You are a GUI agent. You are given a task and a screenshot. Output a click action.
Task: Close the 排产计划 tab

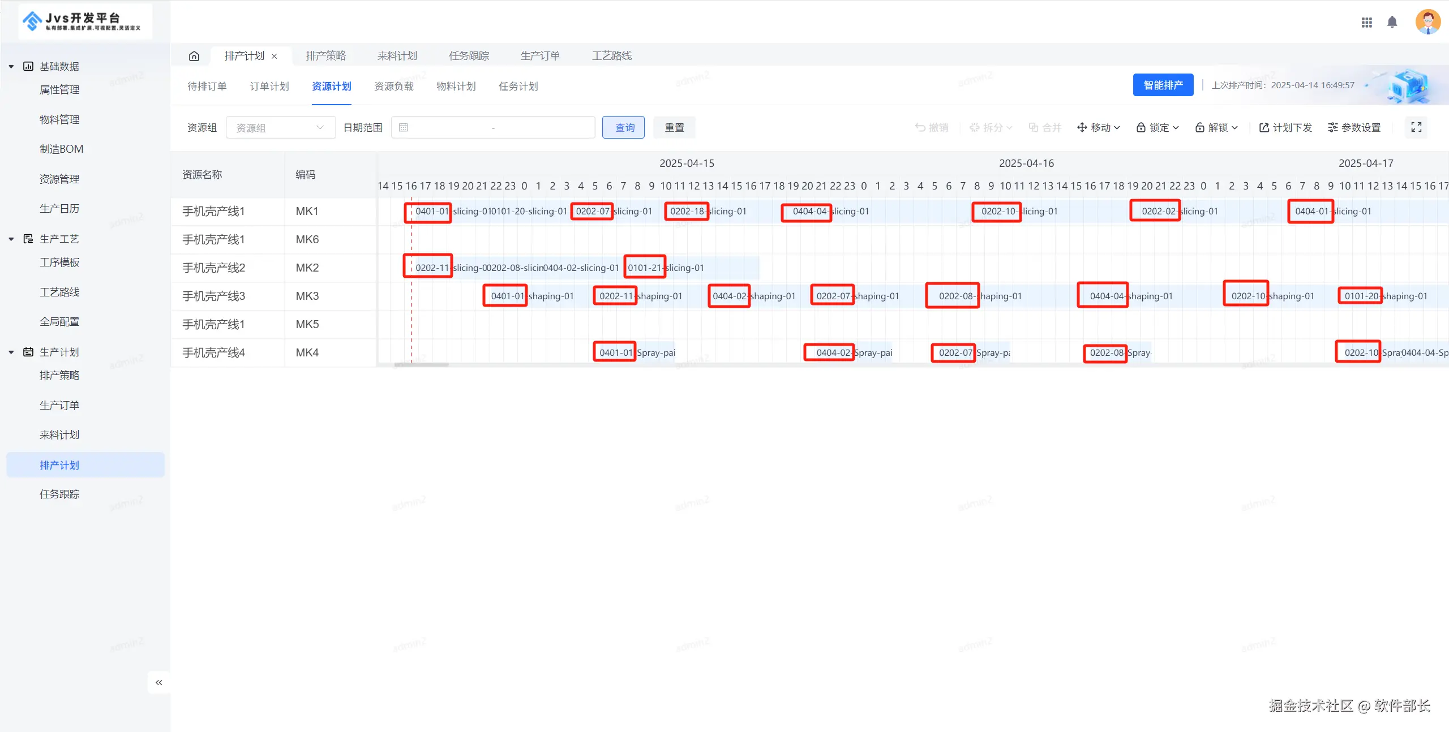point(275,56)
